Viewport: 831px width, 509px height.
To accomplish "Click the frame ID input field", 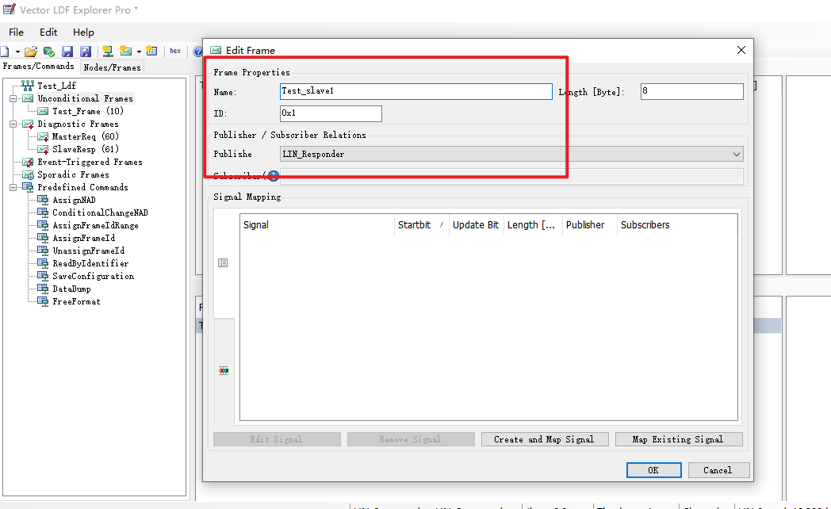I will click(331, 113).
